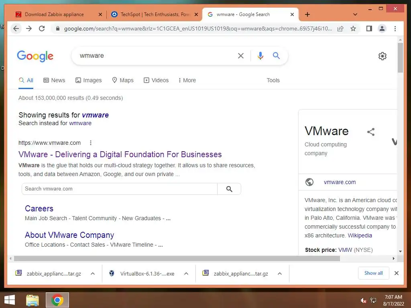Open News search results
Viewport: 411px width, 308px height.
pos(54,80)
